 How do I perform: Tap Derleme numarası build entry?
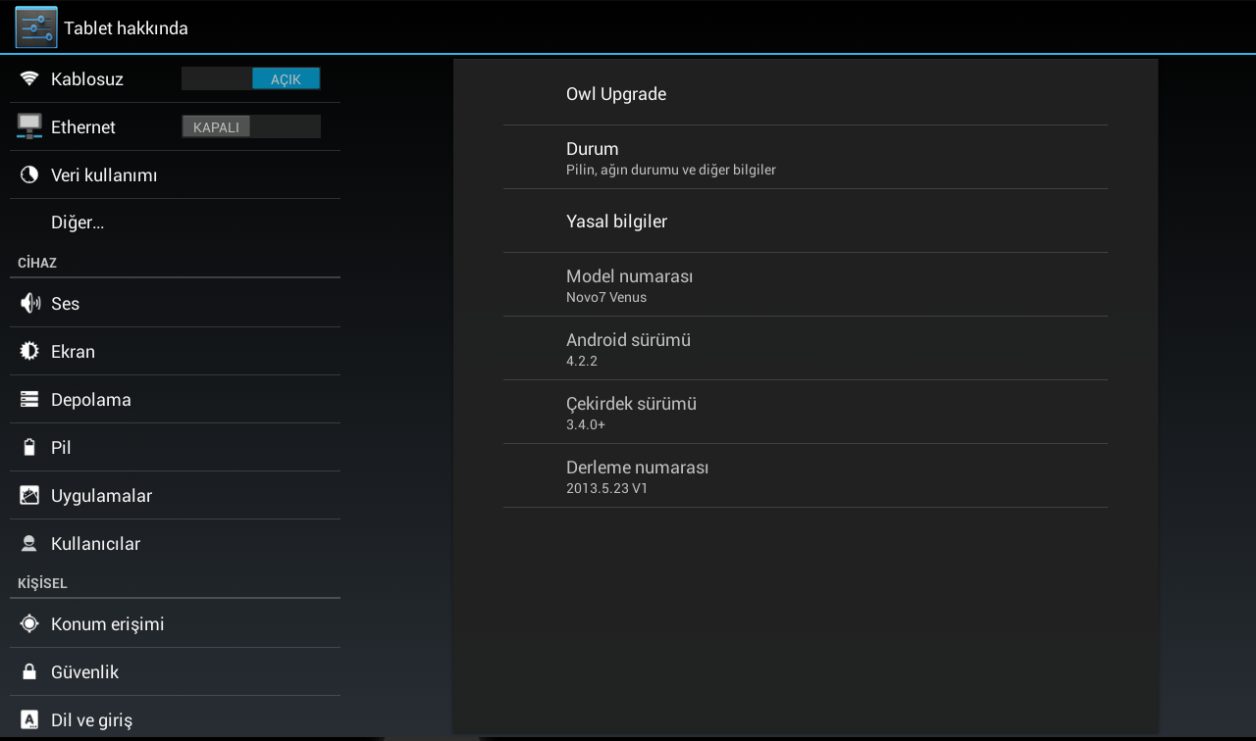(806, 475)
